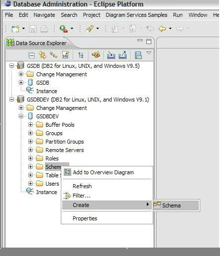Open the Run tools dropdown arrow
Viewport: 220px width, 256px height.
pos(72,29)
